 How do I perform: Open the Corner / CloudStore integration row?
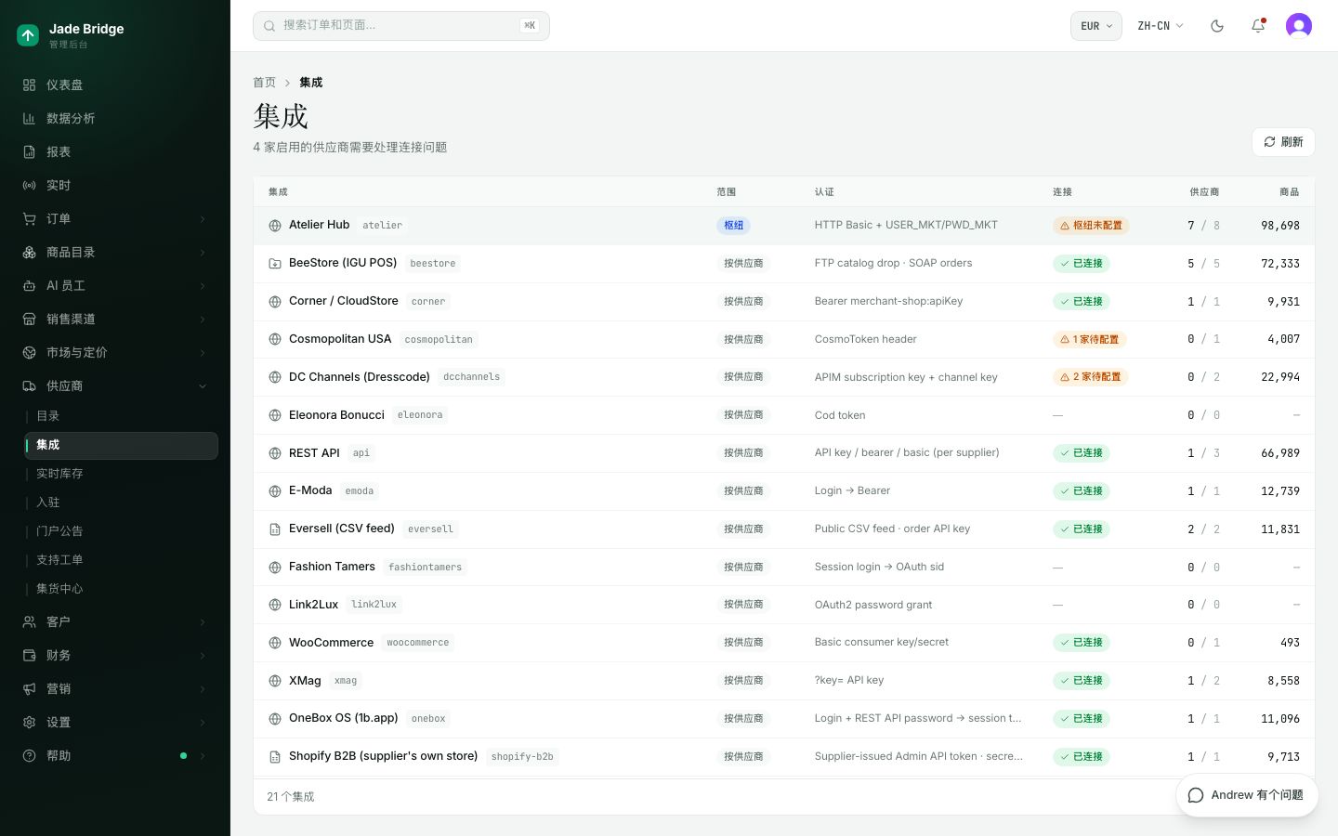(784, 302)
